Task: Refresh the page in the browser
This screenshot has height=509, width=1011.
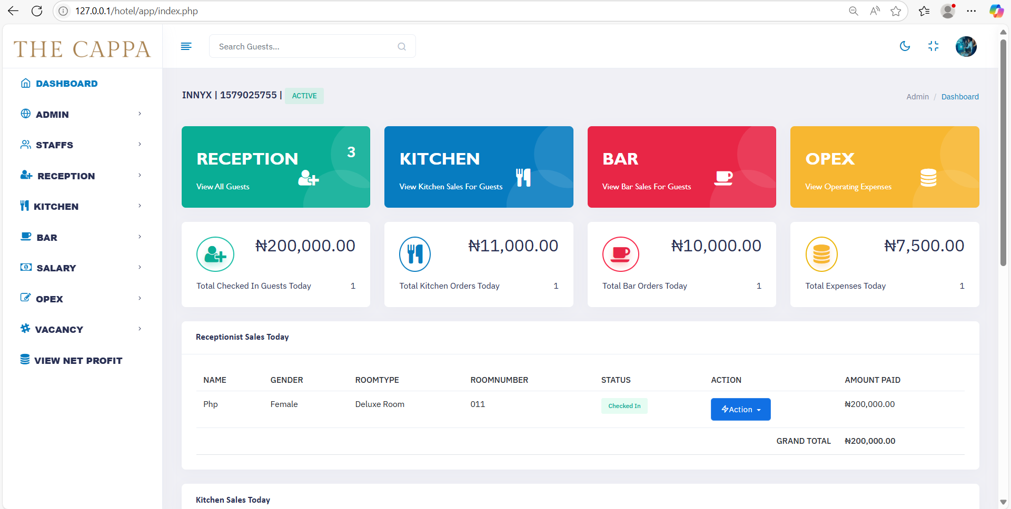Action: tap(37, 11)
